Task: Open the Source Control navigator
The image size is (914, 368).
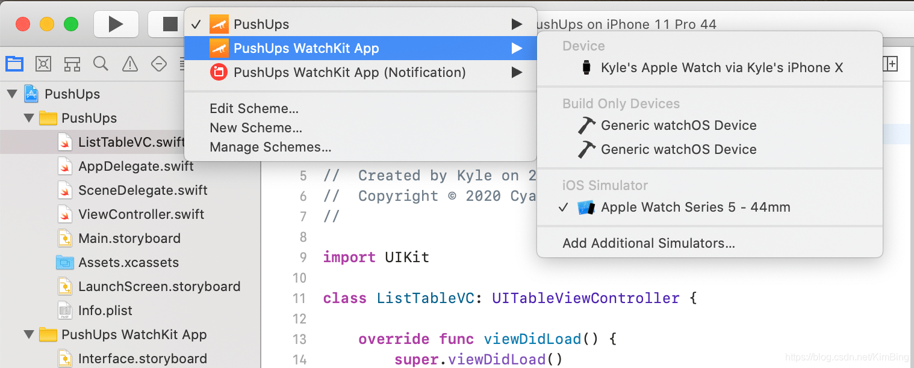Action: coord(43,64)
